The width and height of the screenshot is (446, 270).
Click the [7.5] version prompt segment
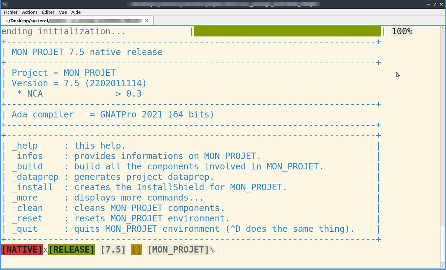click(113, 249)
